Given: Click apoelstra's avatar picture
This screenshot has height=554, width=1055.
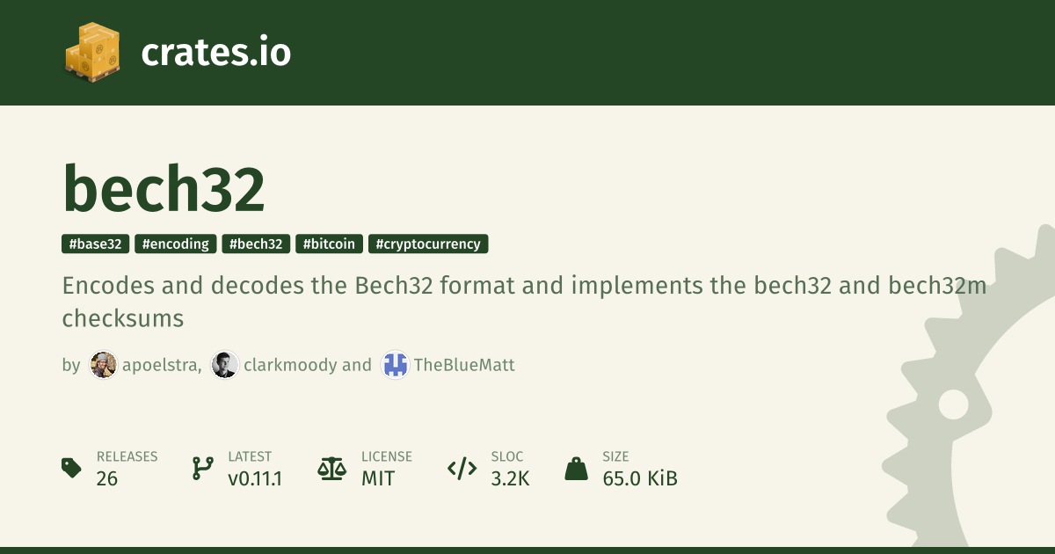Looking at the screenshot, I should (x=104, y=365).
